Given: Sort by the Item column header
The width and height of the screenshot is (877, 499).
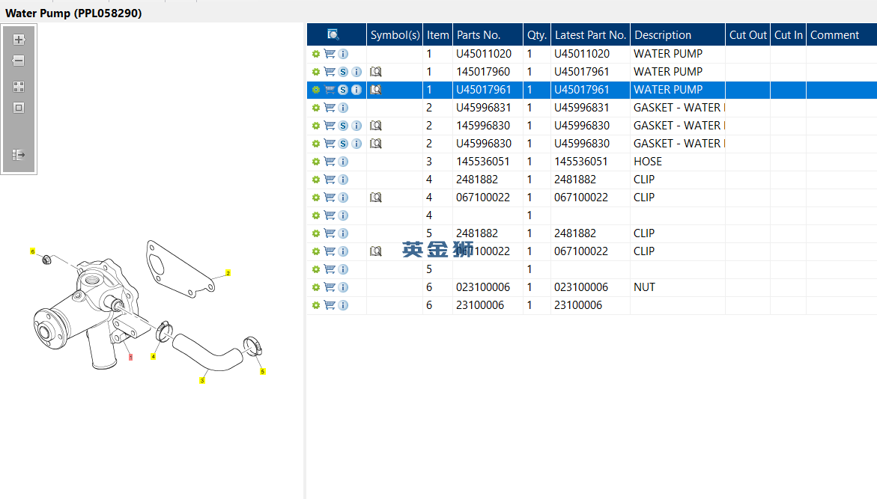Looking at the screenshot, I should tap(438, 34).
